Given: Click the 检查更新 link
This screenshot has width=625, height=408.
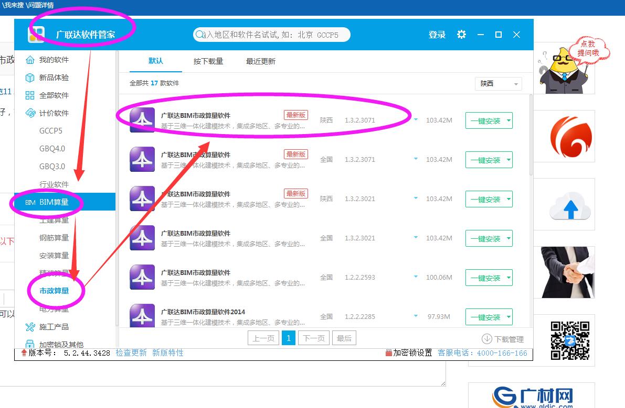Looking at the screenshot, I should pos(131,352).
